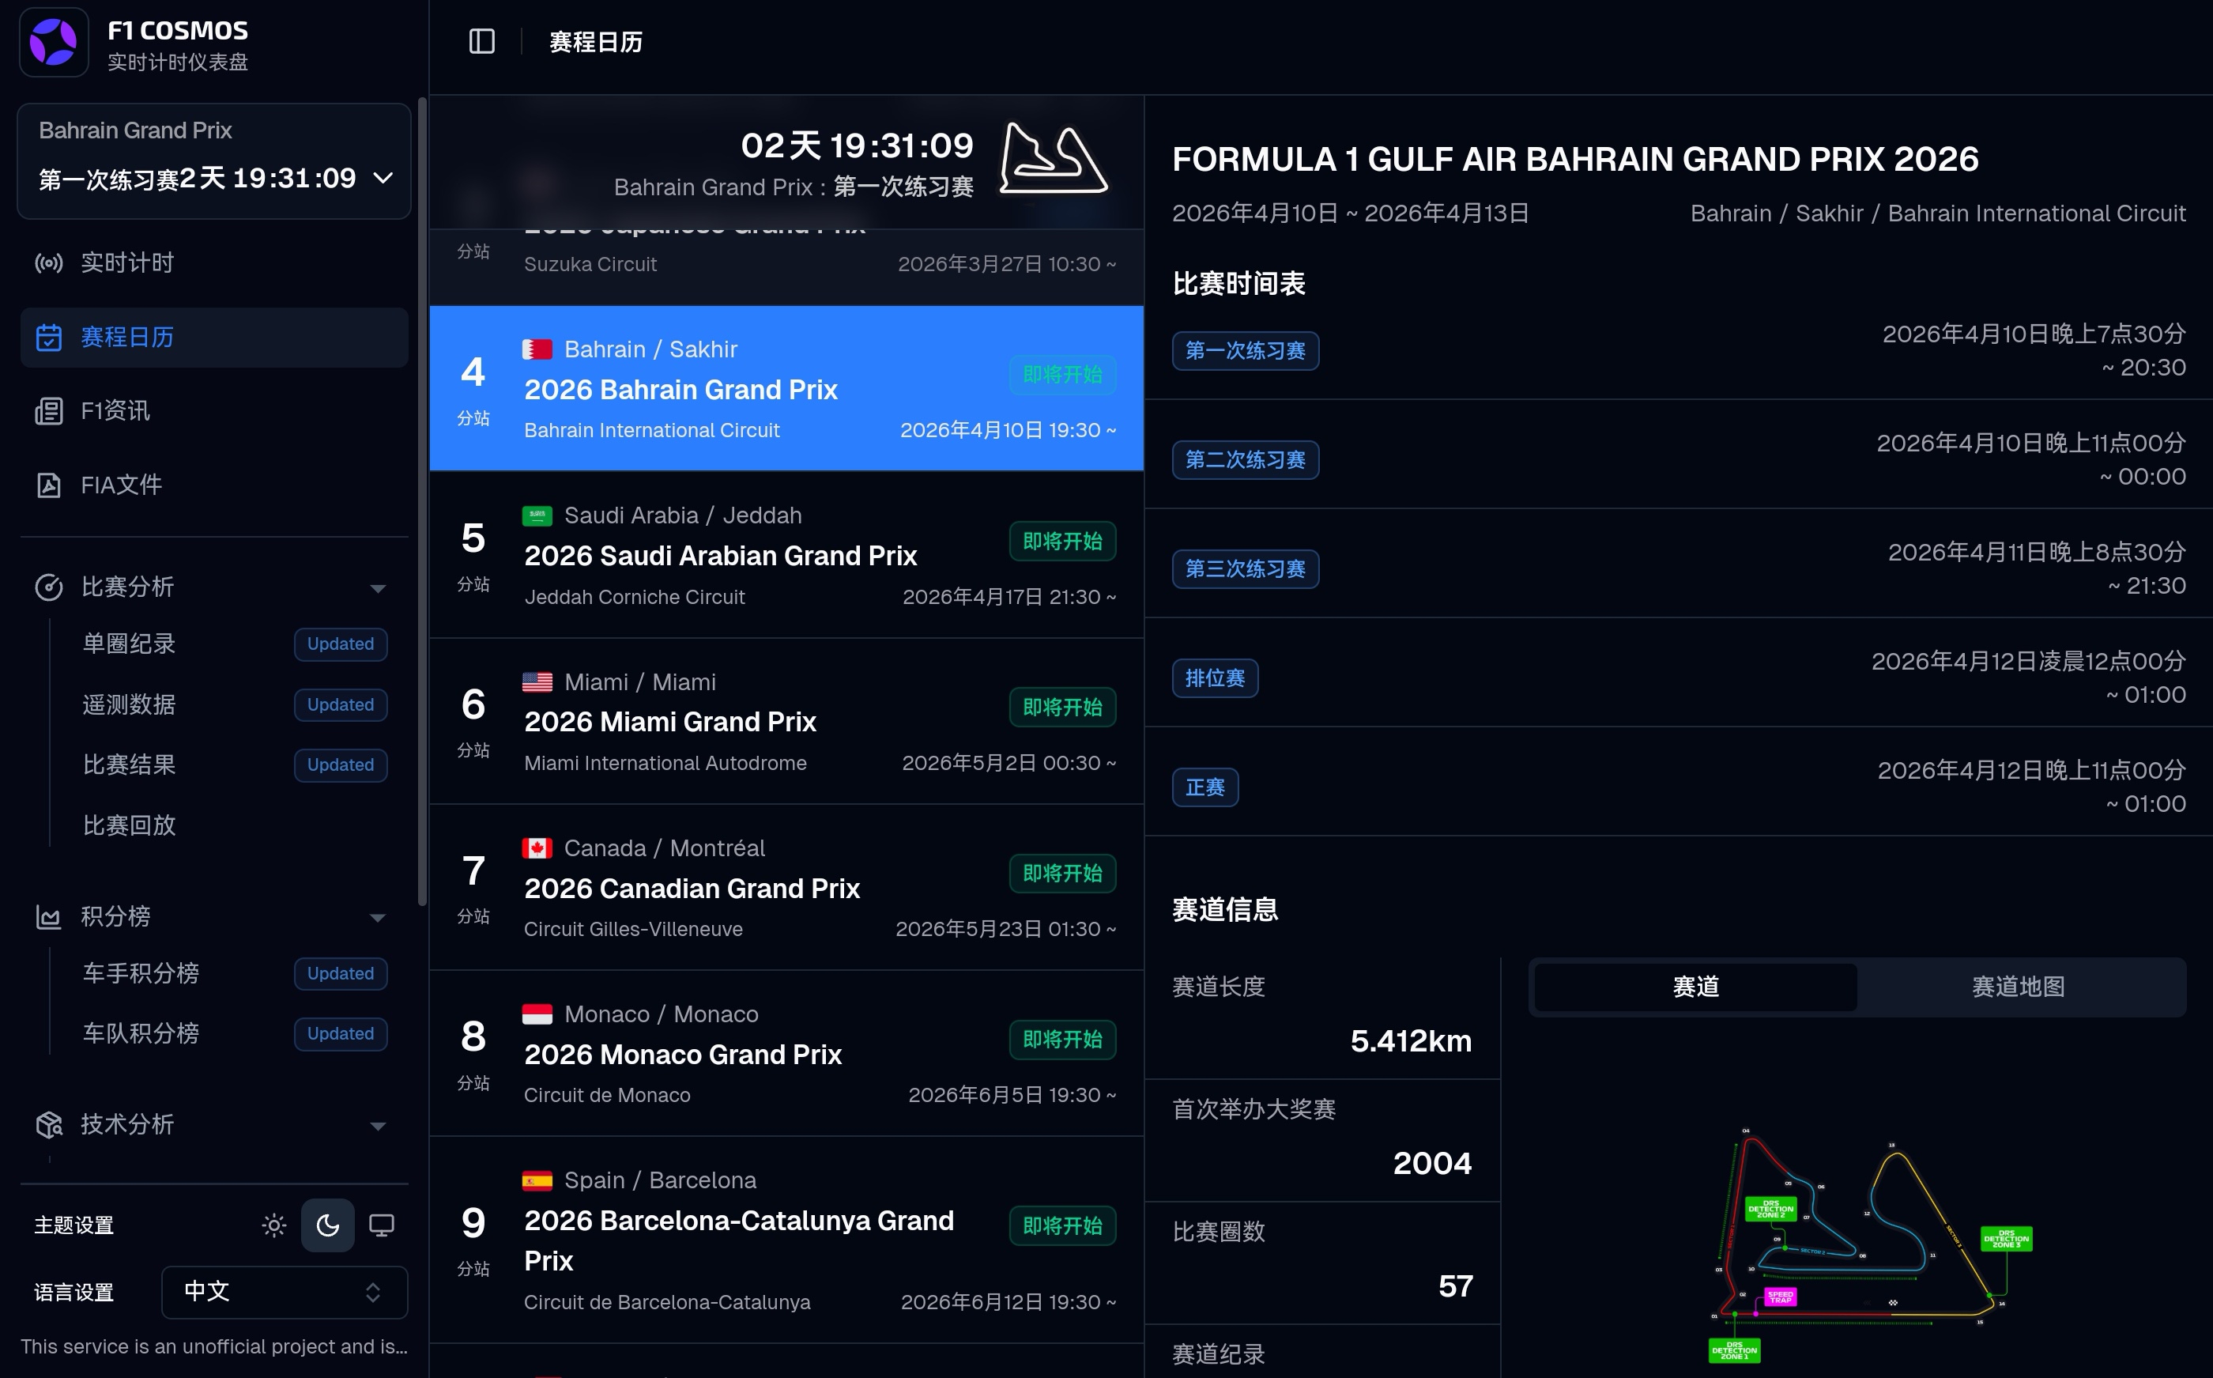Screen dimensions: 2213x1378
Task: Click the sidebar vertical scrollbar
Action: pos(422,501)
